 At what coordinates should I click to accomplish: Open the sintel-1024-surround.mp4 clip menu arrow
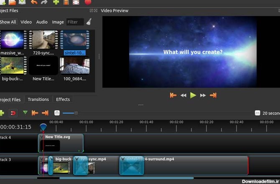click(123, 159)
